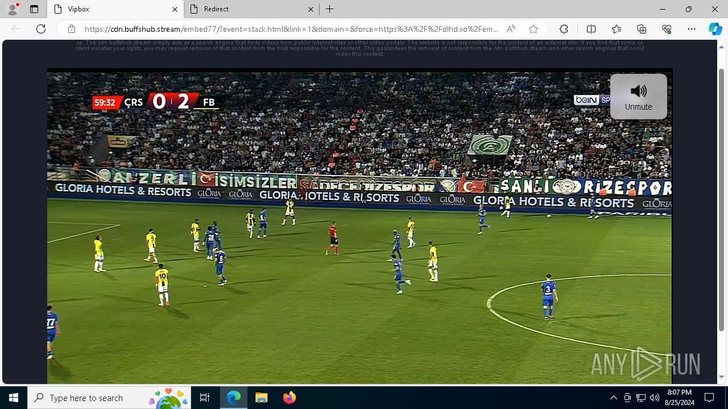Close the Vipbox tab
The height and width of the screenshot is (409, 728).
(175, 9)
